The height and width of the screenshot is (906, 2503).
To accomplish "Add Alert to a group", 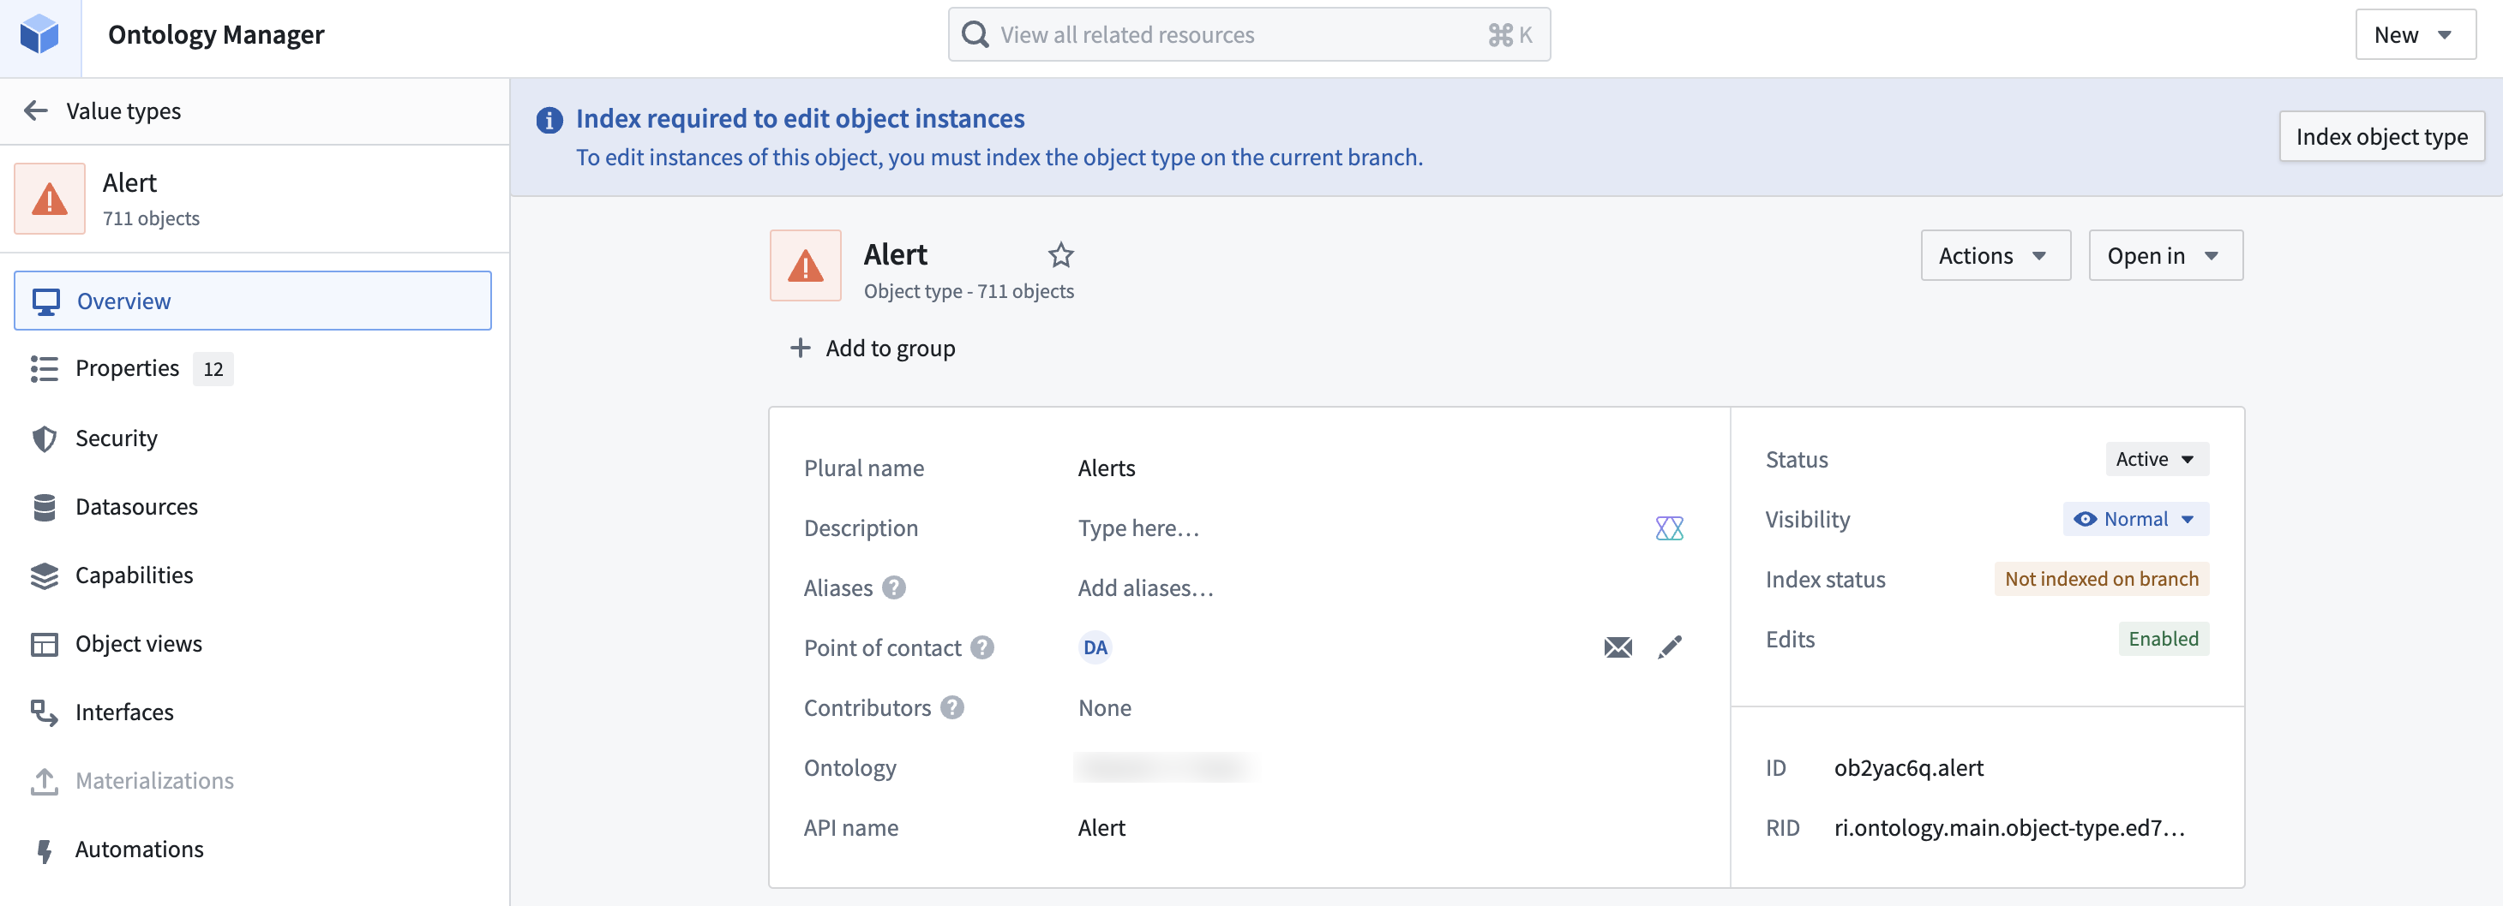I will pos(872,348).
